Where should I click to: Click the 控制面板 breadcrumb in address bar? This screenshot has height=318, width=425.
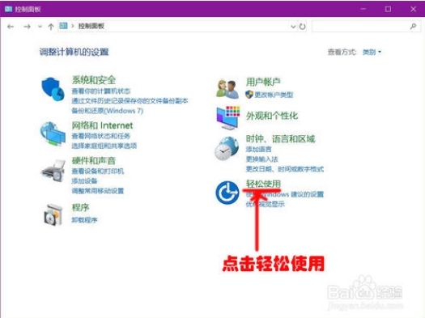(x=91, y=26)
